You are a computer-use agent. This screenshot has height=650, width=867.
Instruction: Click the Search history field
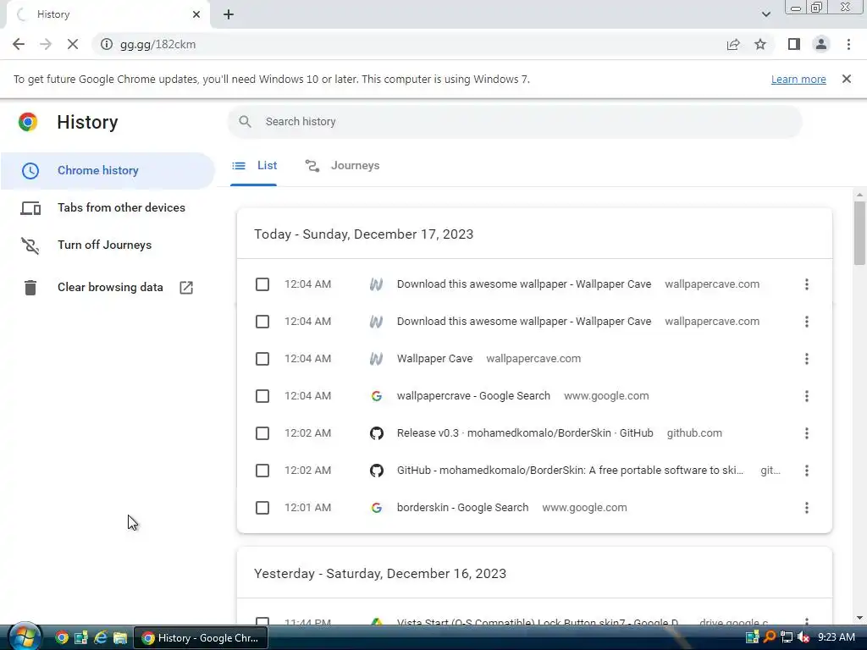pyautogui.click(x=514, y=122)
